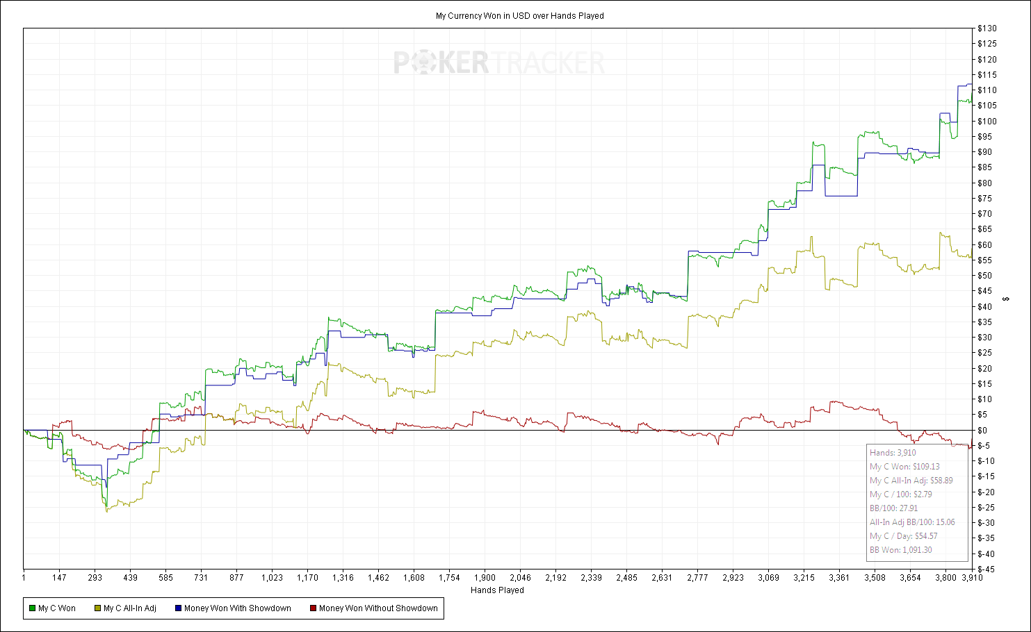Click the '3,215' x-axis tick label
This screenshot has height=632, width=1031.
point(804,578)
